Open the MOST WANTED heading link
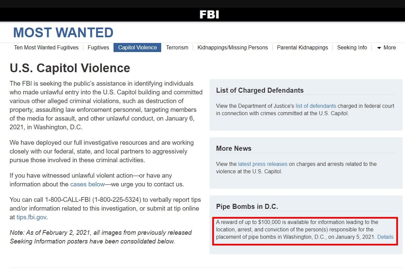Screen dimensions: 405x271 pos(63,33)
